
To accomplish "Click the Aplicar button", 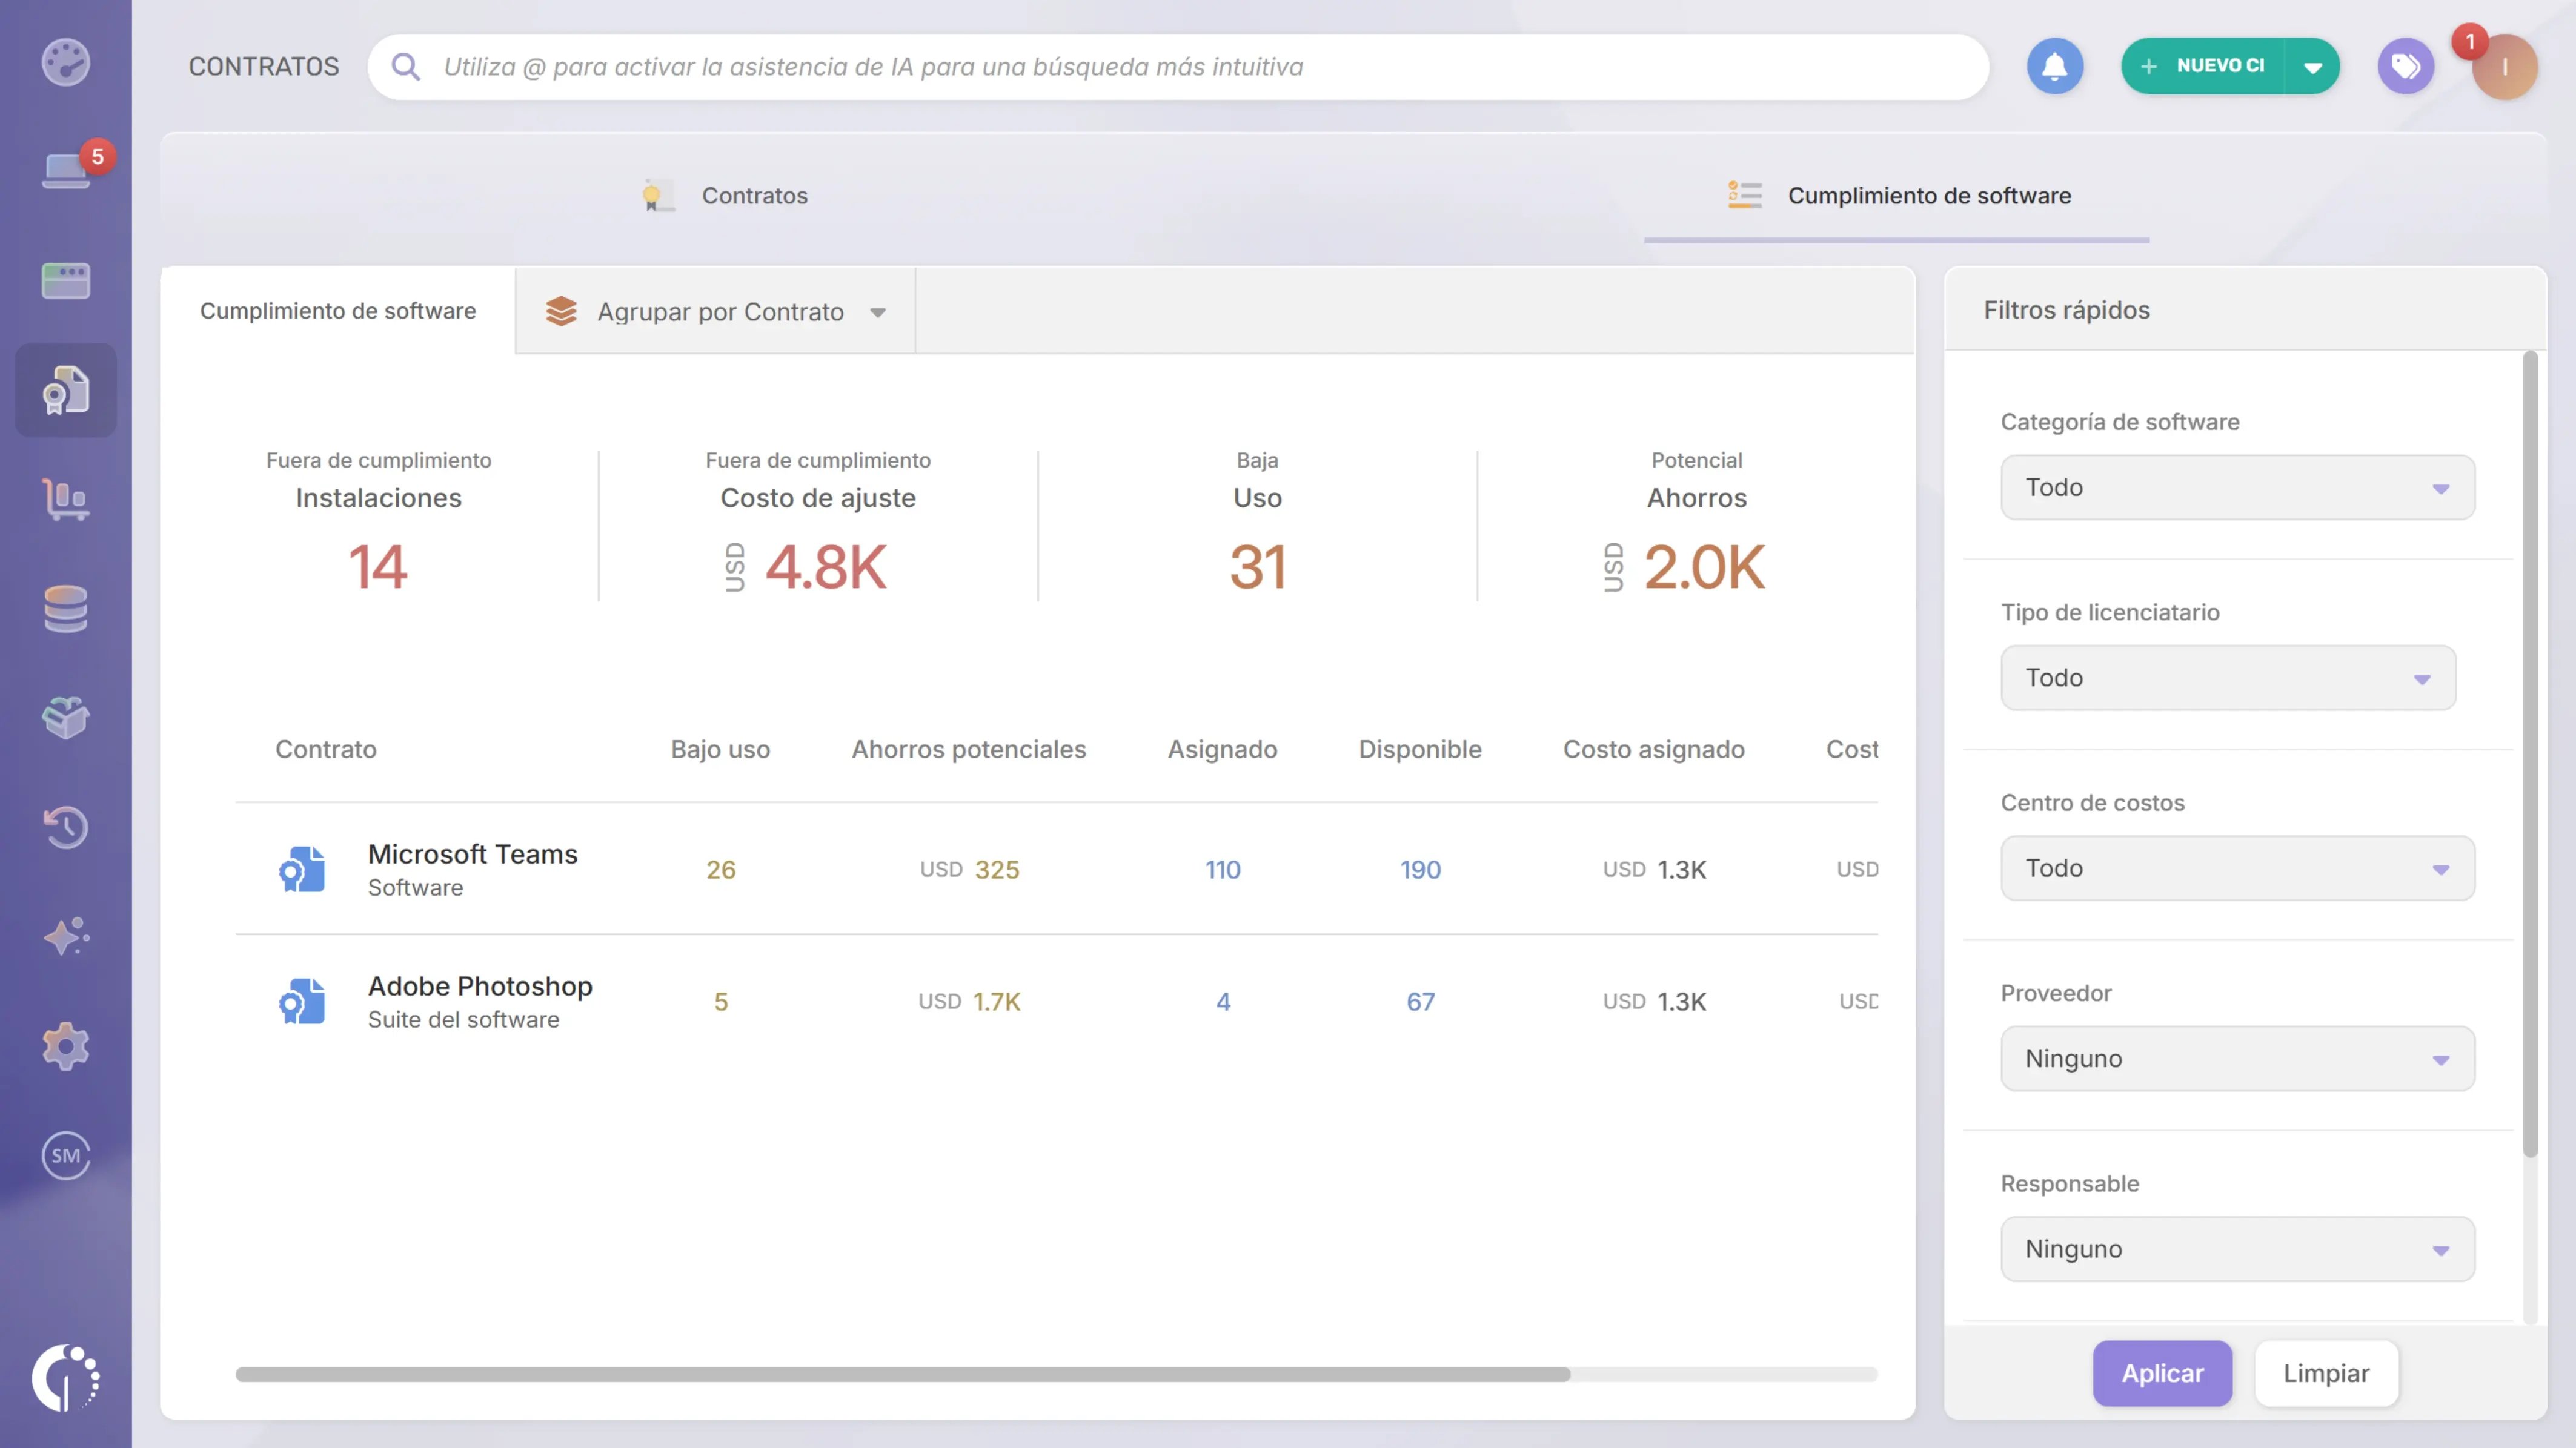I will [x=2162, y=1373].
